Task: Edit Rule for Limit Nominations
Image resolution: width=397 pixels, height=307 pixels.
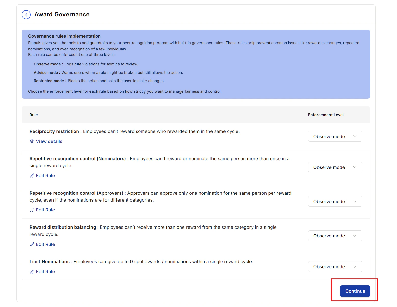Action: coord(43,272)
